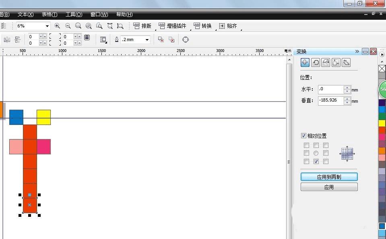Check the top-right anchor point checkbox
The width and height of the screenshot is (386, 239).
point(326,145)
